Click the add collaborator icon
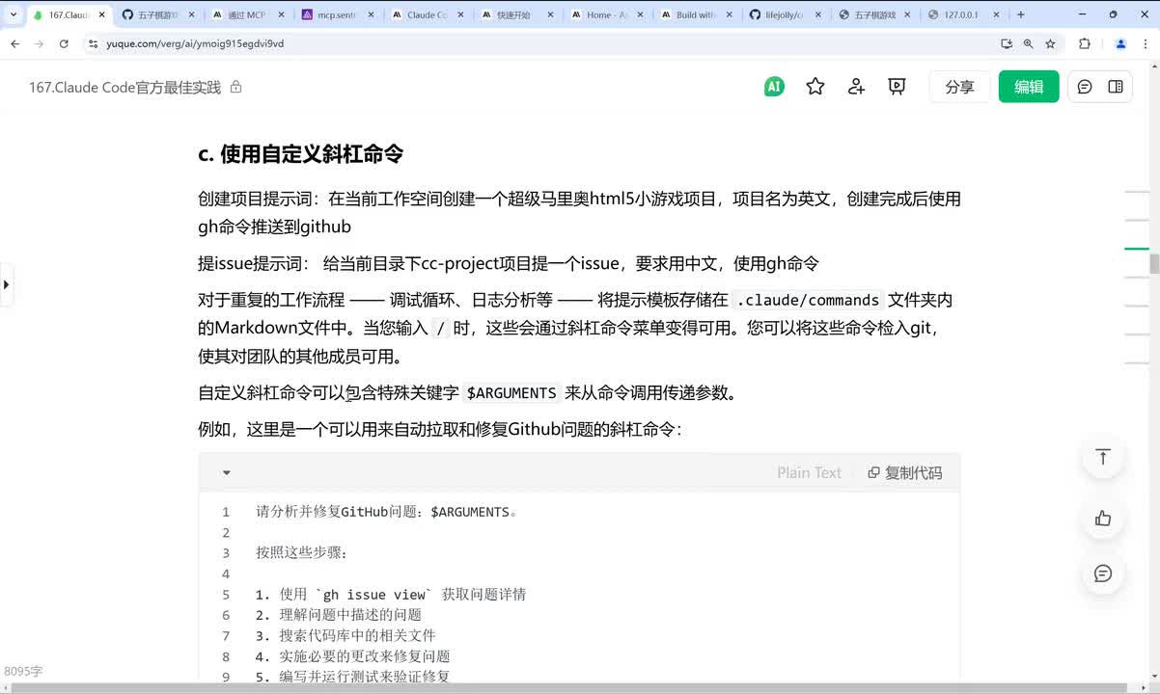 click(856, 87)
